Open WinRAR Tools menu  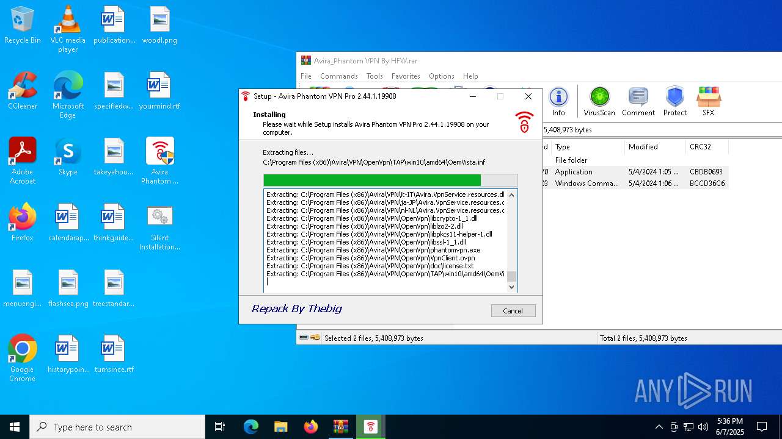(x=375, y=76)
